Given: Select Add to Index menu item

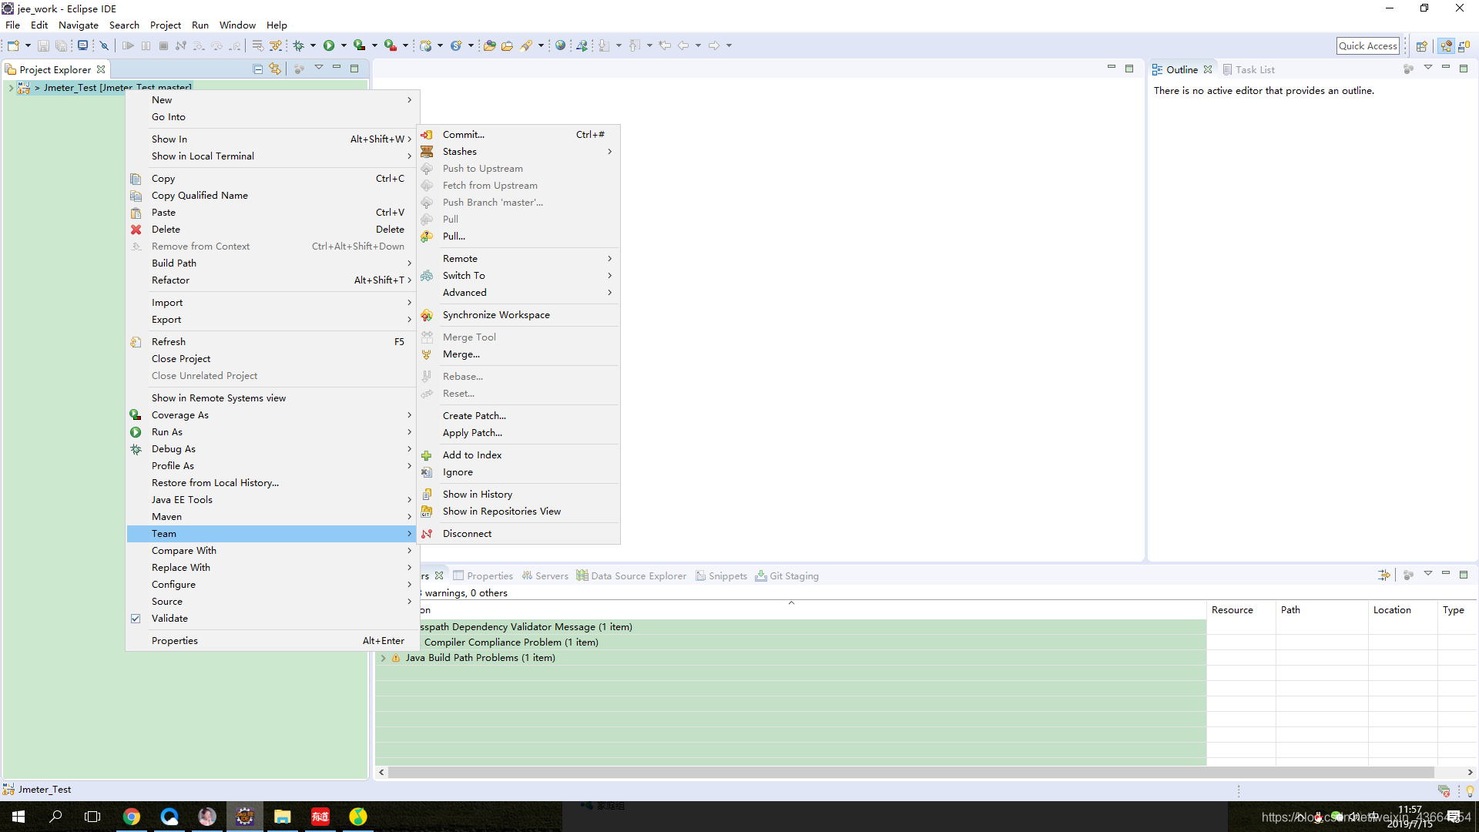Looking at the screenshot, I should coord(518,455).
